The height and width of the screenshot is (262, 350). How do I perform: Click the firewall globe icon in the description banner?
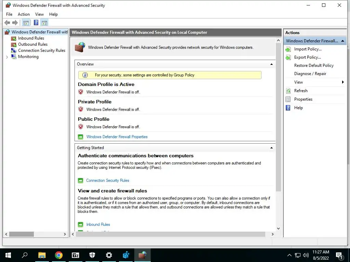[x=80, y=47]
